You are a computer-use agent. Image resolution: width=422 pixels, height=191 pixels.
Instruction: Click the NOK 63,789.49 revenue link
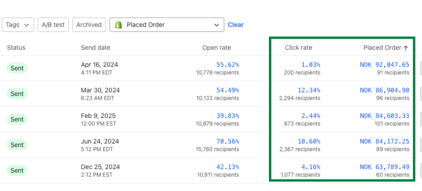tap(384, 167)
